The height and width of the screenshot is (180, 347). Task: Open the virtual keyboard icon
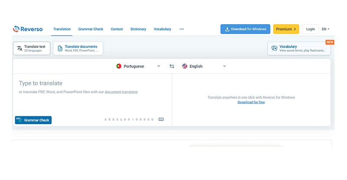(x=161, y=119)
